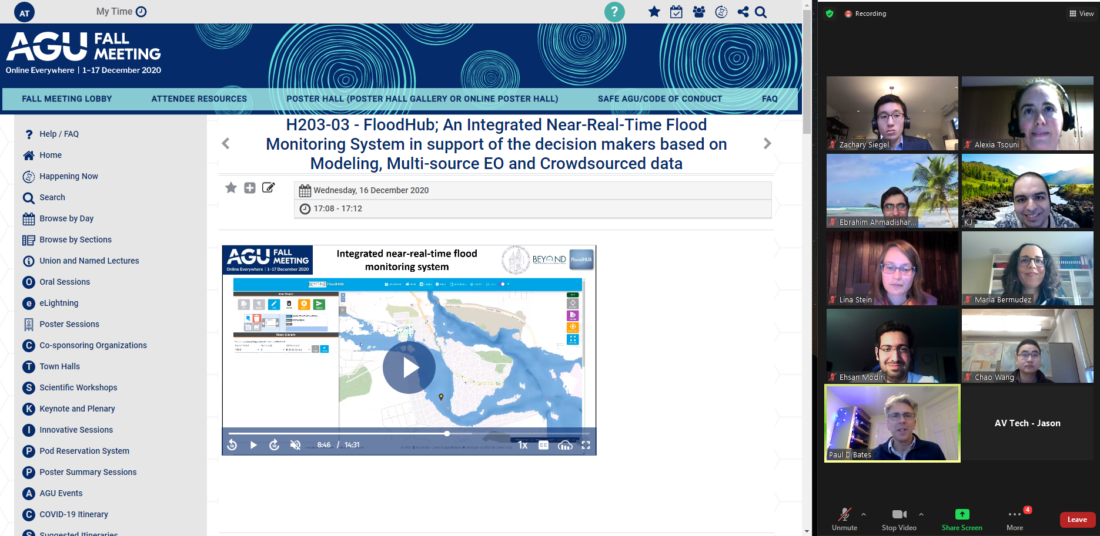This screenshot has width=1100, height=536.
Task: Open Browse by Day
Action: point(66,218)
